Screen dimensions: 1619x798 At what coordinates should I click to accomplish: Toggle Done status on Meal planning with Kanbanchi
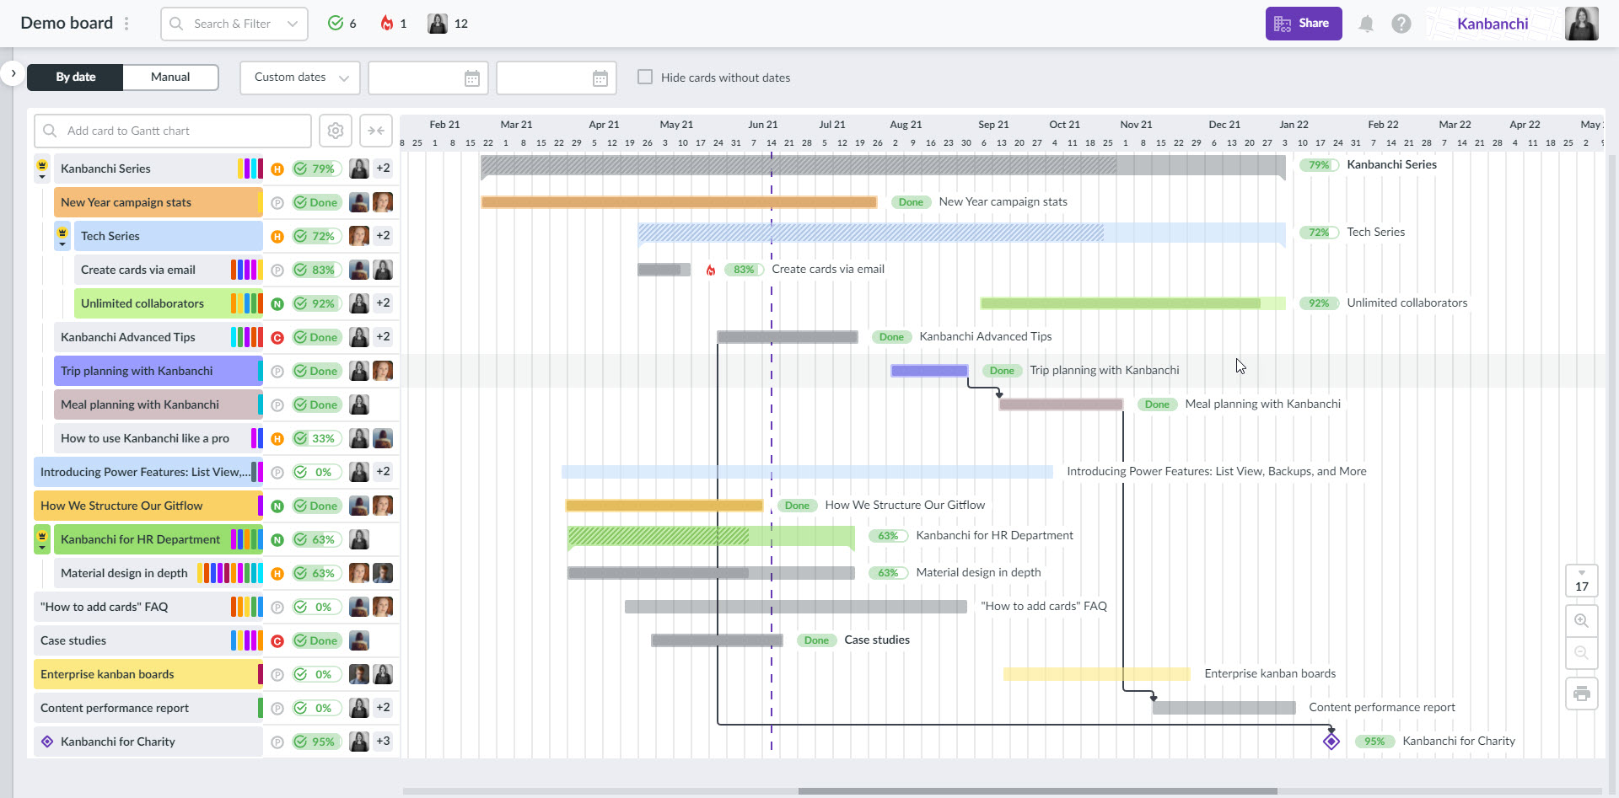(316, 404)
